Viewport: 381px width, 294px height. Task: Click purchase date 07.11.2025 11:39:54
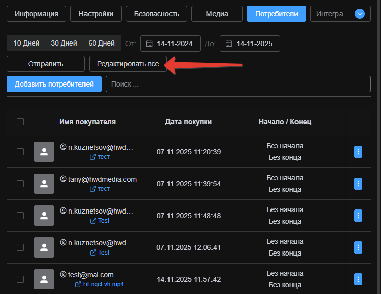189,184
